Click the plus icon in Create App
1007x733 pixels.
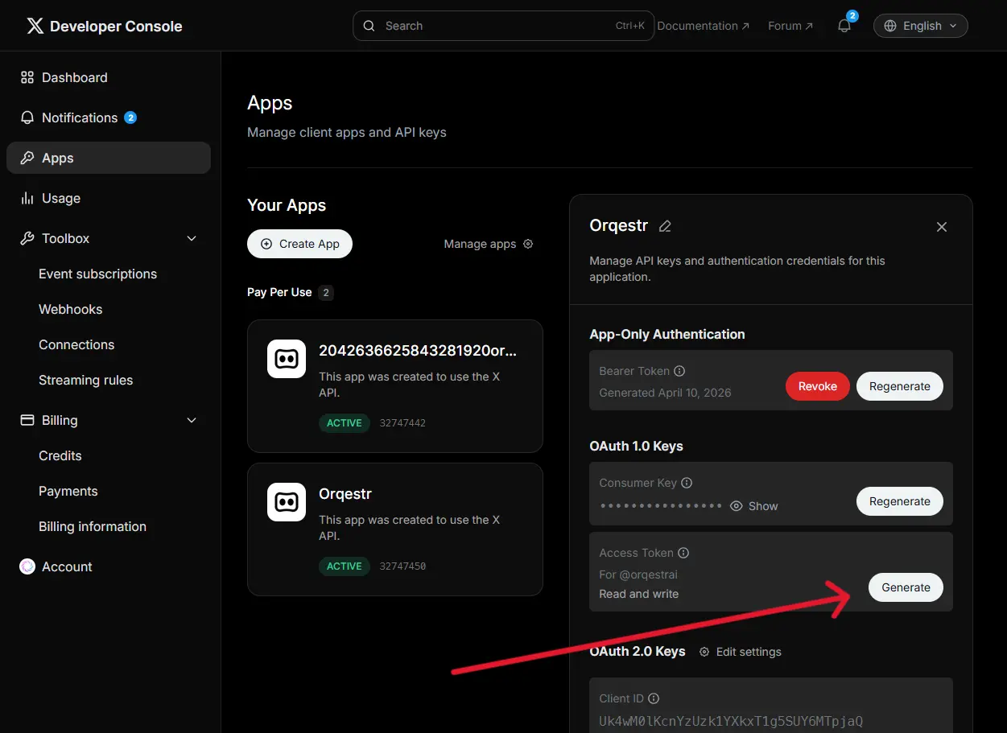(x=266, y=244)
